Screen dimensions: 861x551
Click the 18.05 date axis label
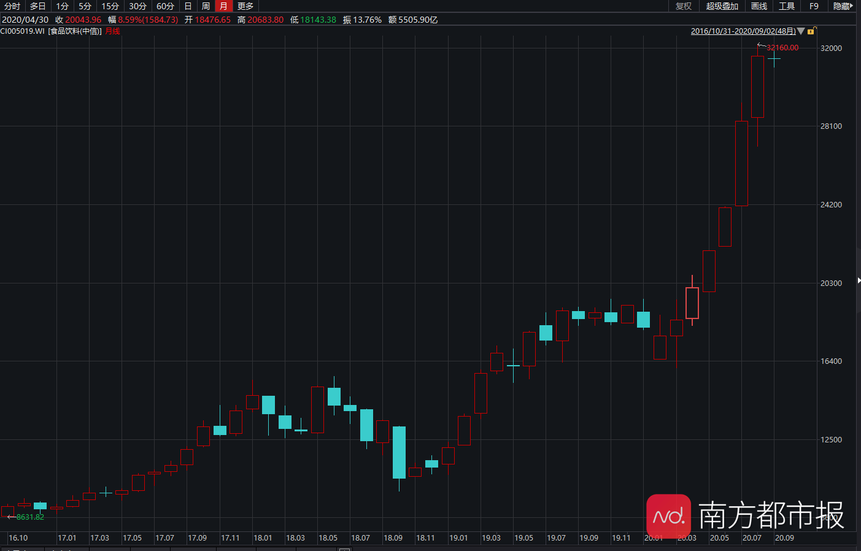click(x=328, y=538)
